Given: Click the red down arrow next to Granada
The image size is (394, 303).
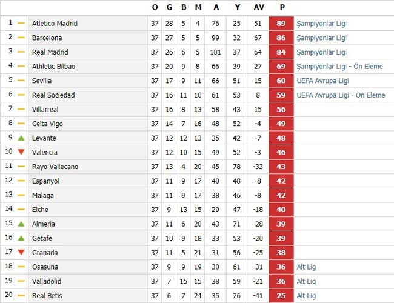Looking at the screenshot, I should click(x=21, y=252).
